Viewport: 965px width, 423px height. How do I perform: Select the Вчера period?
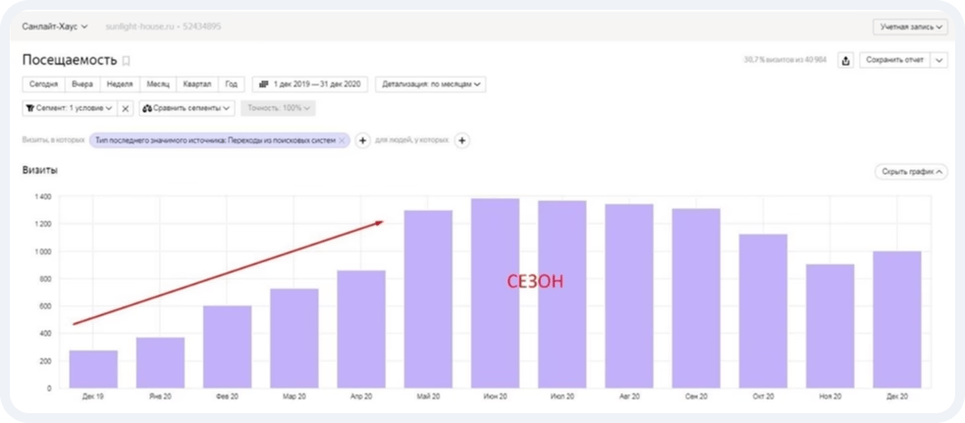click(x=82, y=84)
